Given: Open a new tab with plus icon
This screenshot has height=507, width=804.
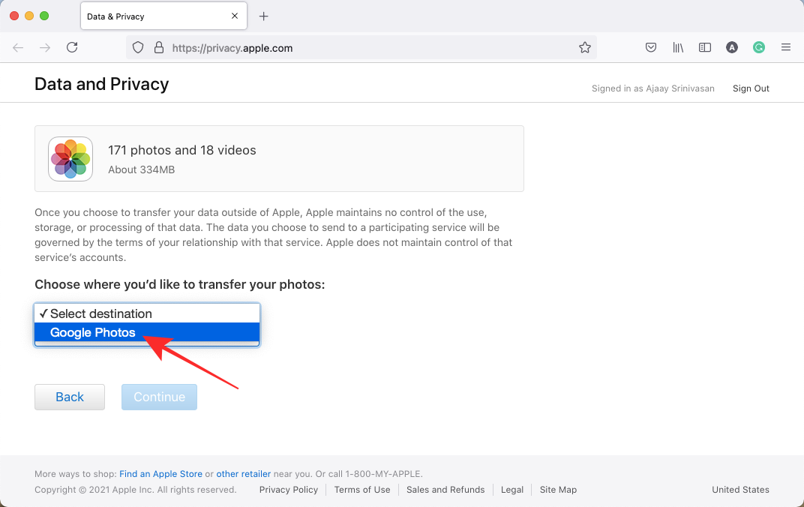Looking at the screenshot, I should pos(263,16).
